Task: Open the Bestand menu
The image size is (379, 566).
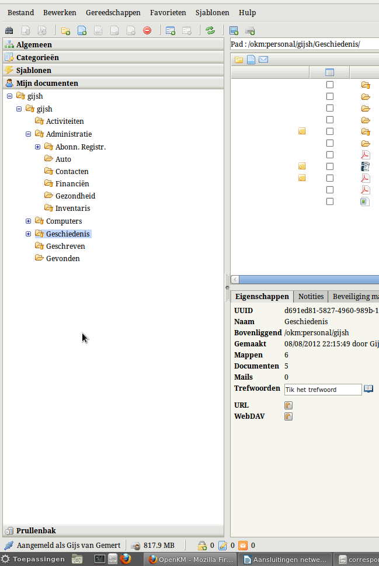Action: [20, 13]
